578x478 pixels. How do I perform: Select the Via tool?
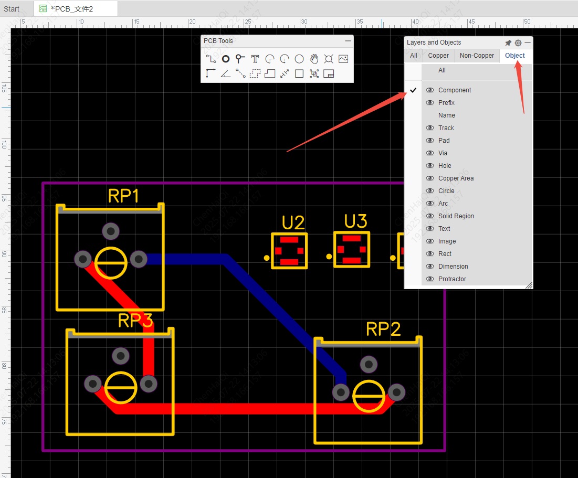coord(240,59)
